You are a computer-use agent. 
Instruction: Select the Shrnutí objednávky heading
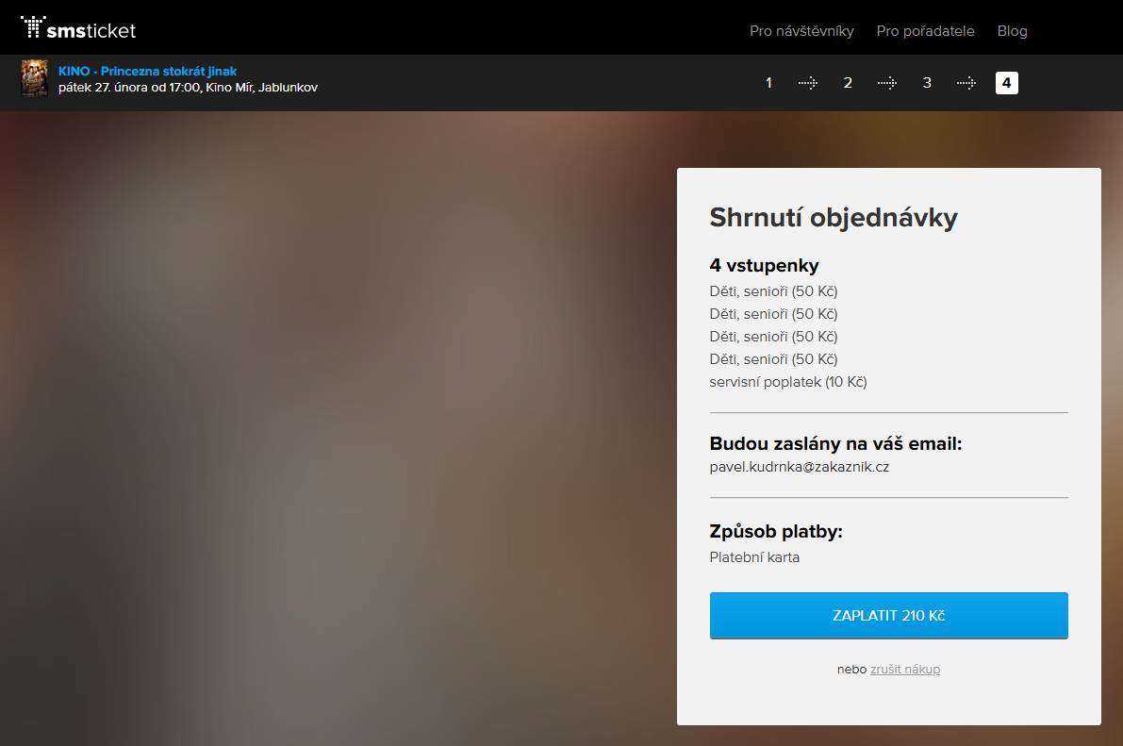834,218
